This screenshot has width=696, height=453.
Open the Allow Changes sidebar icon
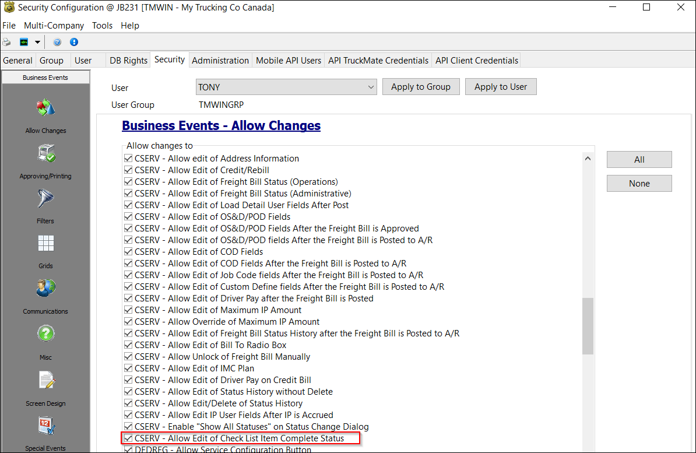[45, 108]
